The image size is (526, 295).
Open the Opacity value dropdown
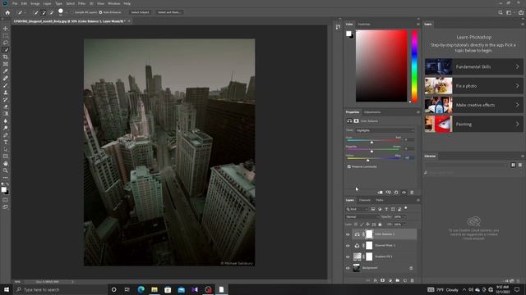pyautogui.click(x=404, y=216)
